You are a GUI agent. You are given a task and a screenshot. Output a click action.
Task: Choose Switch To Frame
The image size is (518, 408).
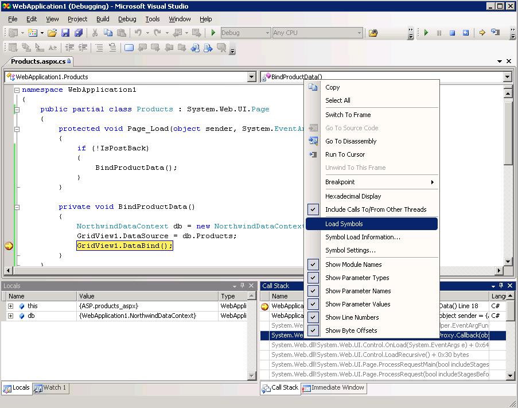click(x=372, y=115)
